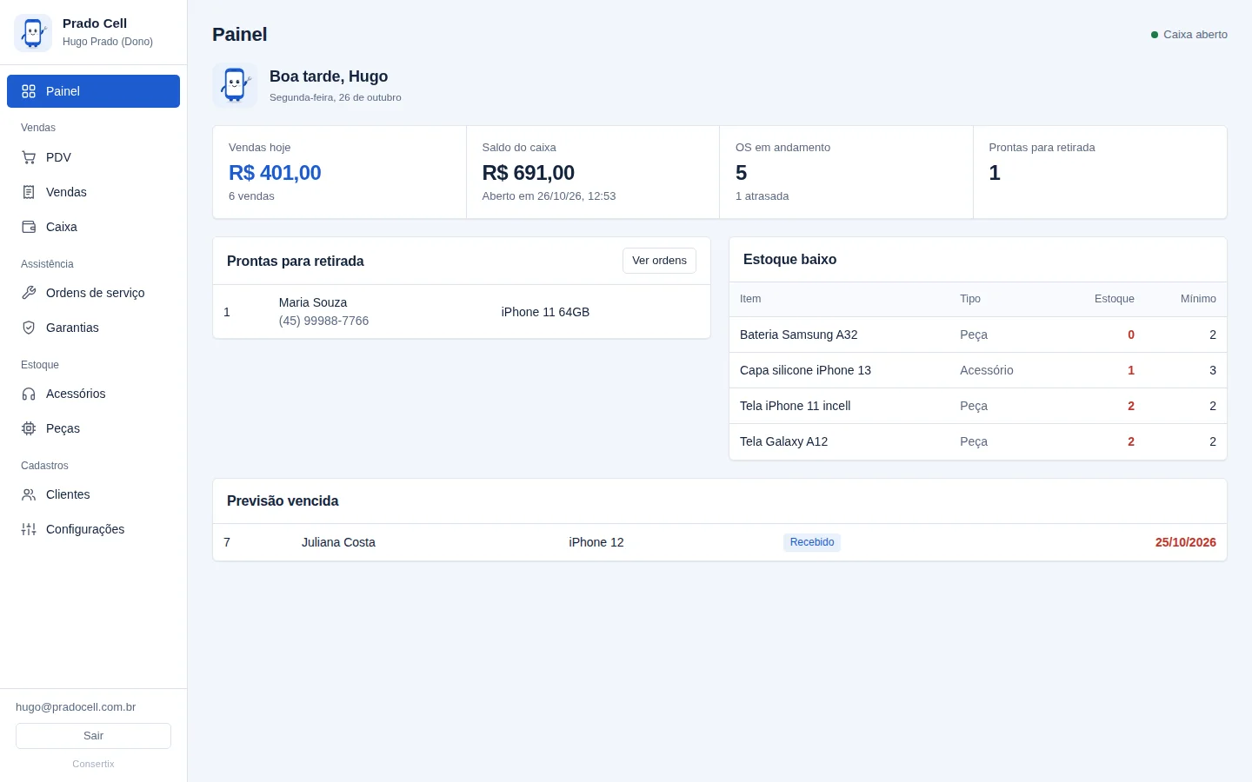Screen dimensions: 1252x782
Task: Select the Juliana Costa overdue order
Action: pos(720,542)
